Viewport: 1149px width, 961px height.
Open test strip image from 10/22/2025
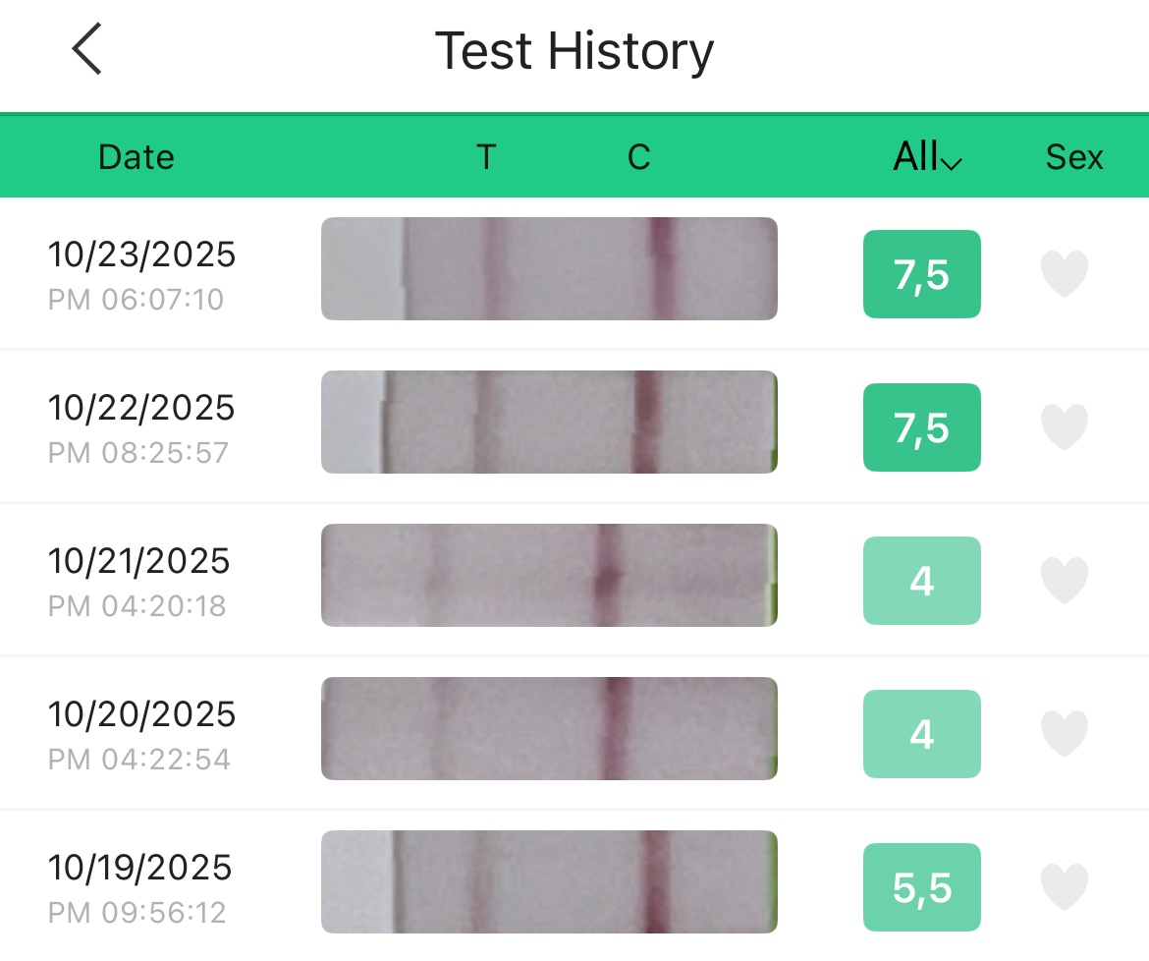[x=549, y=423]
